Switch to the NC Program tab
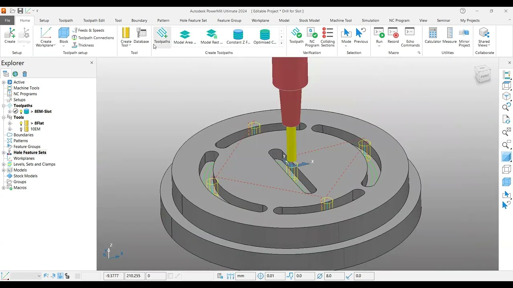The height and width of the screenshot is (288, 513). point(399,20)
